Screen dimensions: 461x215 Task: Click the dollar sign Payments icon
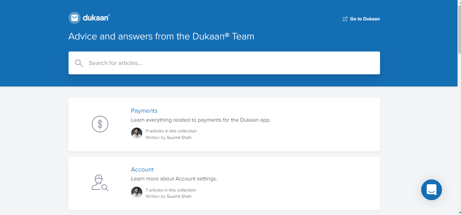[100, 124]
